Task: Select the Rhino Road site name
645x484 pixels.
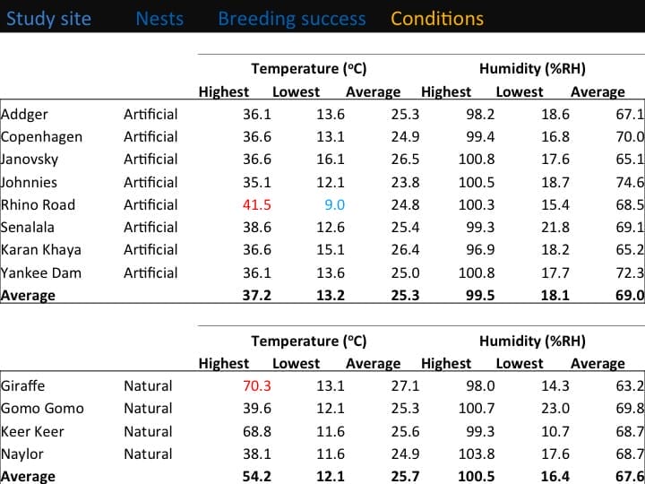Action: [39, 204]
